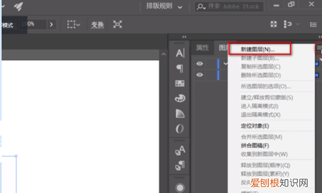Click the first layer's blue selection square

coord(317,64)
